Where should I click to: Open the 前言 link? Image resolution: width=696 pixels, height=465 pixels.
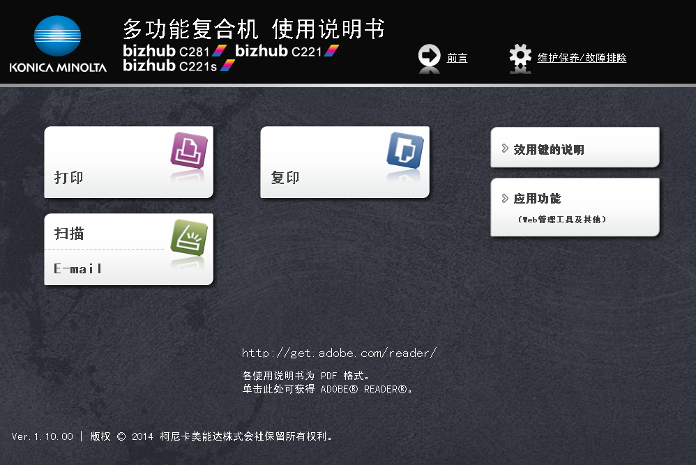[x=457, y=58]
